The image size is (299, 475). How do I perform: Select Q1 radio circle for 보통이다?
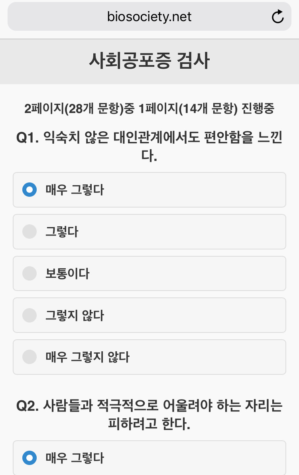click(x=30, y=273)
